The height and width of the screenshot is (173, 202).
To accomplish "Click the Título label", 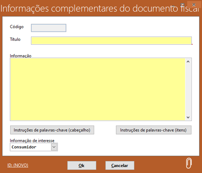I will click(15, 39).
